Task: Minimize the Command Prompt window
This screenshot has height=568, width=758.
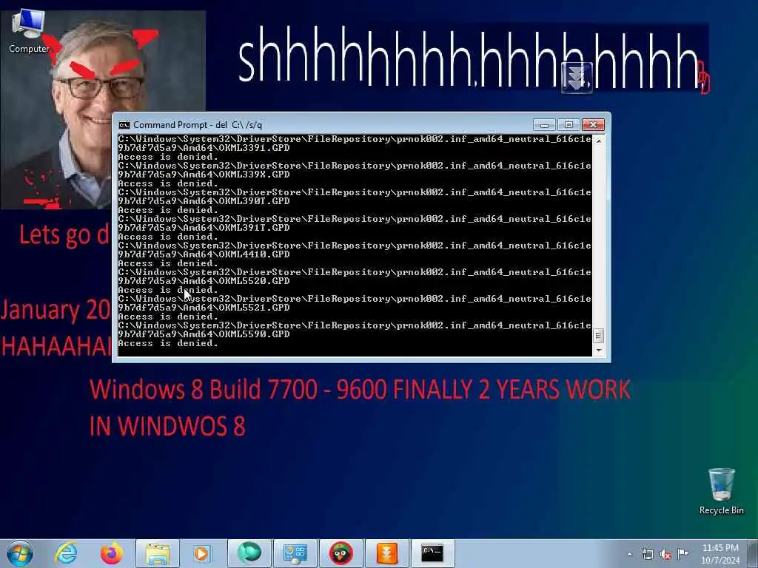Action: (544, 125)
